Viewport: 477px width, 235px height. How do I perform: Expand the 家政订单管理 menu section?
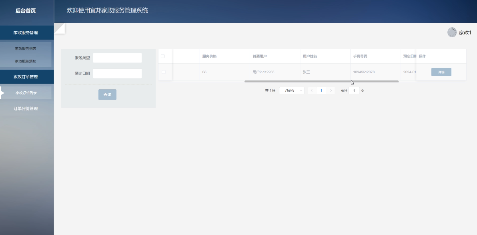[x=27, y=77]
